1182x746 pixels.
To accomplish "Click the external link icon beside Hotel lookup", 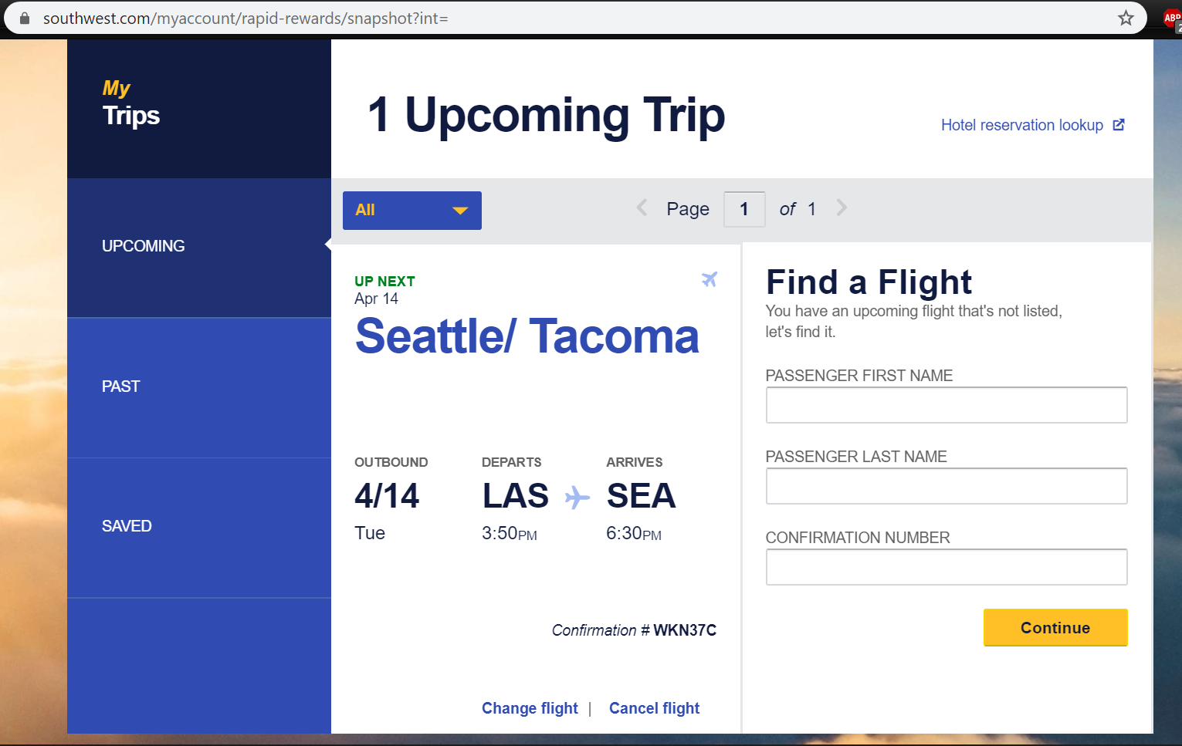I will (x=1119, y=125).
